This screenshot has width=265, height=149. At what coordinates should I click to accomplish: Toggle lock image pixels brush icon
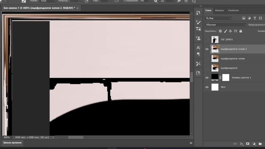(x=225, y=31)
